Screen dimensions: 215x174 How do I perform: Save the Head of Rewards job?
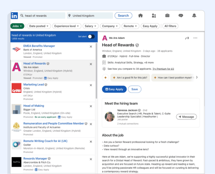[135, 89]
